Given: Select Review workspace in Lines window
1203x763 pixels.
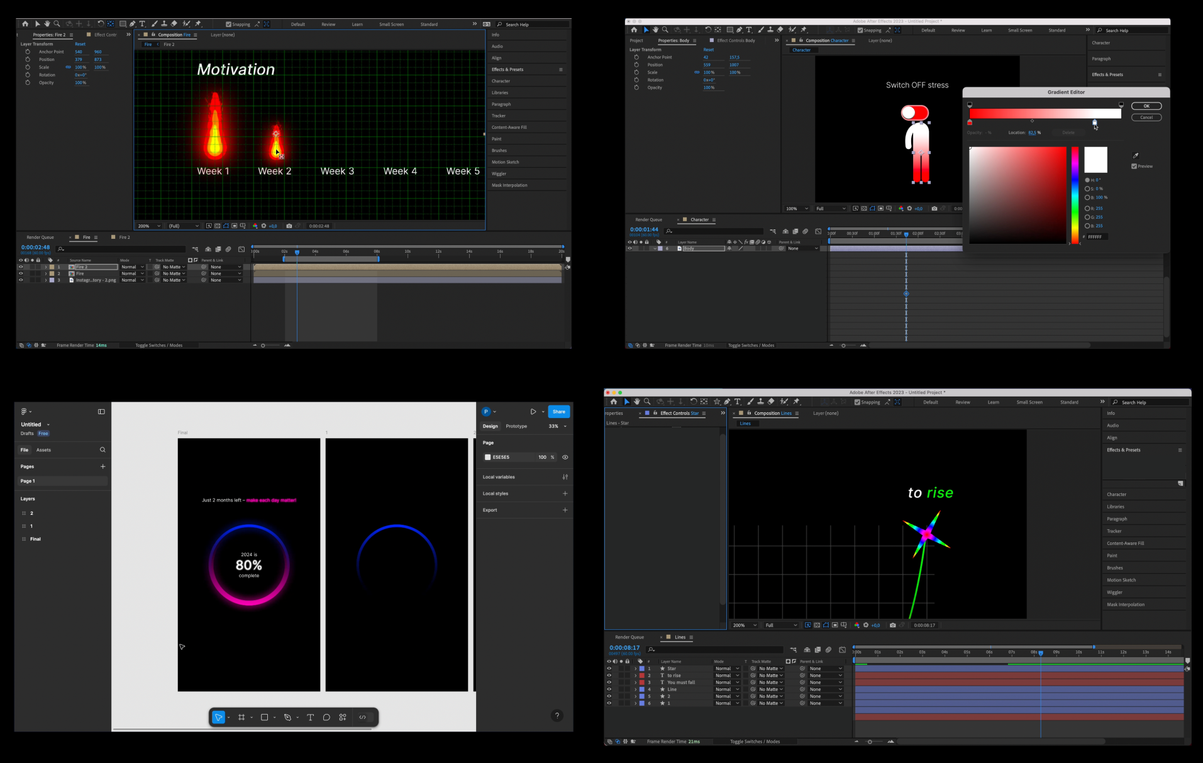Looking at the screenshot, I should point(962,402).
